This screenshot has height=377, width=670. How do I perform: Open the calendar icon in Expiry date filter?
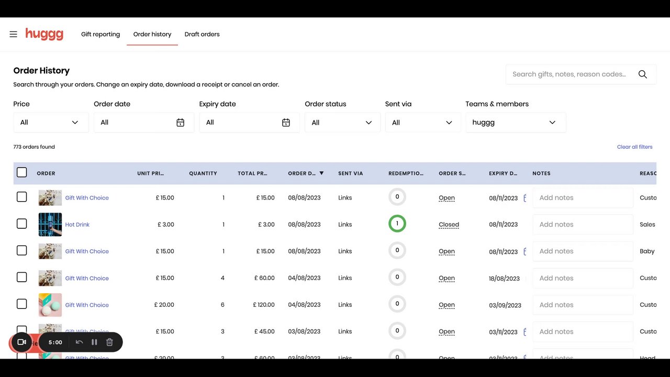(x=286, y=123)
